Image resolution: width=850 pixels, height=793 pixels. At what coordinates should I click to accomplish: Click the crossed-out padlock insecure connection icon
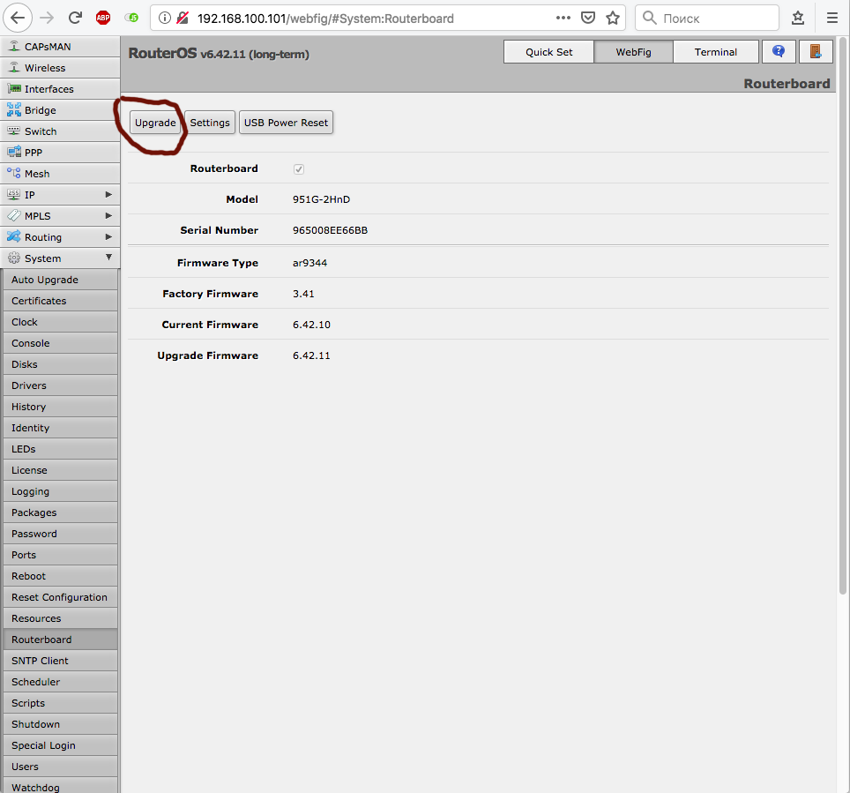tap(183, 18)
